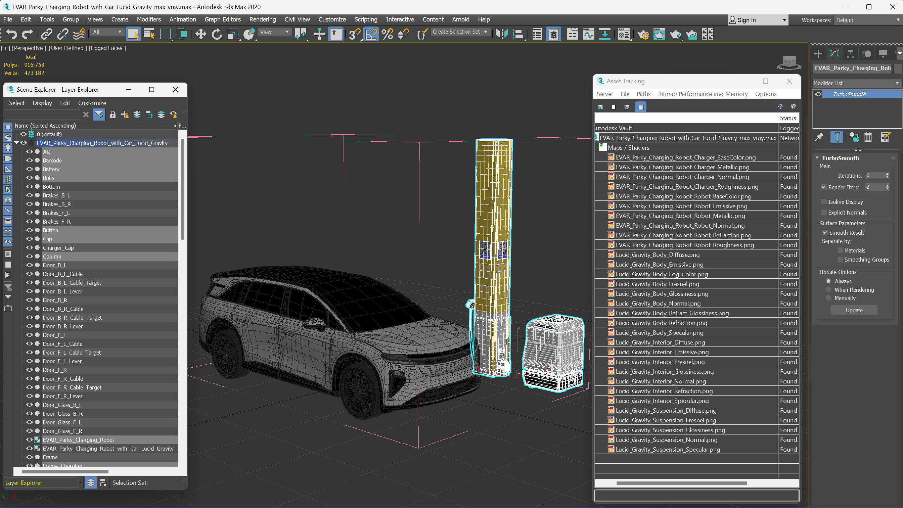Remove modifier from stack trash icon

tap(868, 137)
